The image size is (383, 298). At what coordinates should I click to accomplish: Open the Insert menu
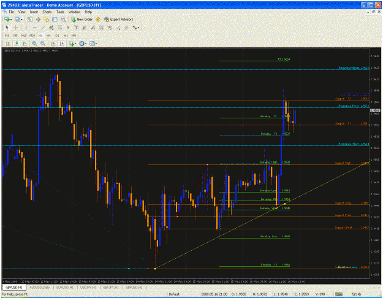(34, 12)
